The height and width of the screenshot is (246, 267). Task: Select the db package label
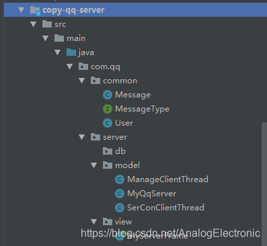120,151
